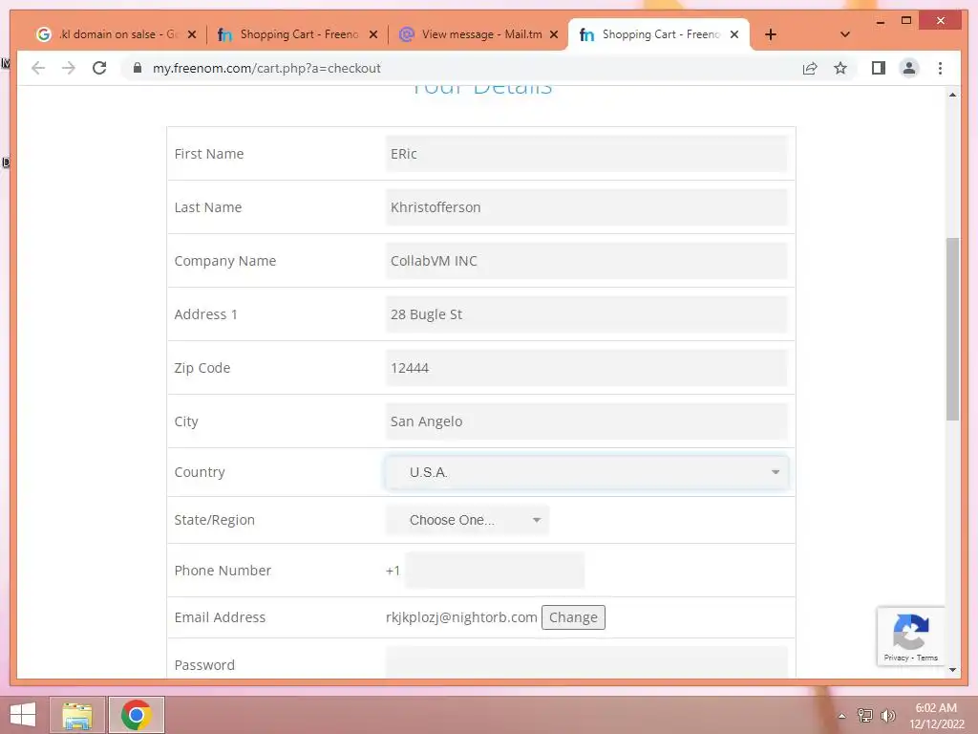Click the Email Address label
Viewport: 978px width, 734px height.
pyautogui.click(x=221, y=617)
